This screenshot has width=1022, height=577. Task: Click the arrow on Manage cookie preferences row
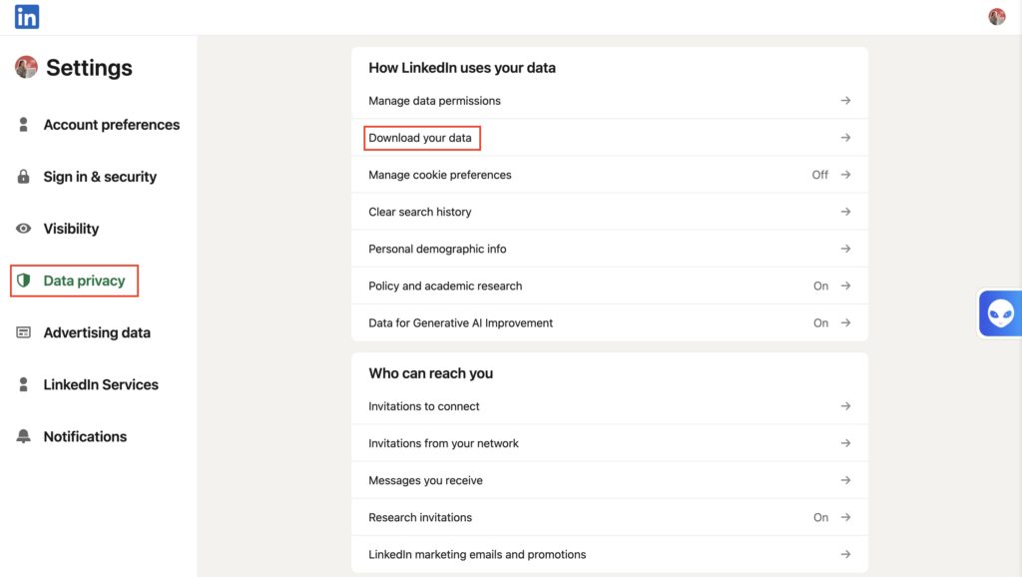pyautogui.click(x=845, y=175)
